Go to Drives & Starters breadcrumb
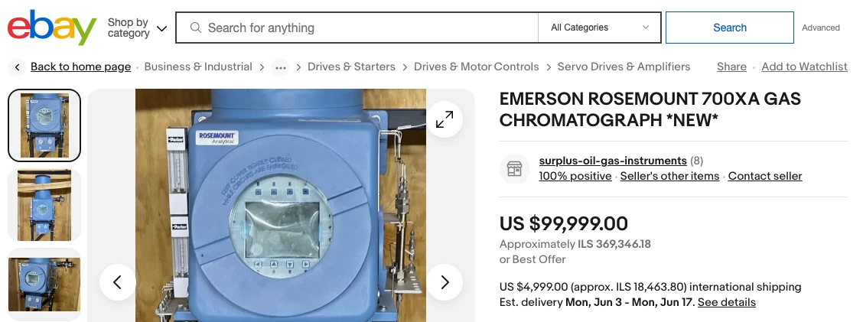 [351, 67]
